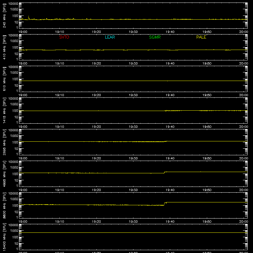Viewport: 253px width, 253px height.
Task: Click the flux step-up on the 4995 MHz trace
Action: (165, 172)
